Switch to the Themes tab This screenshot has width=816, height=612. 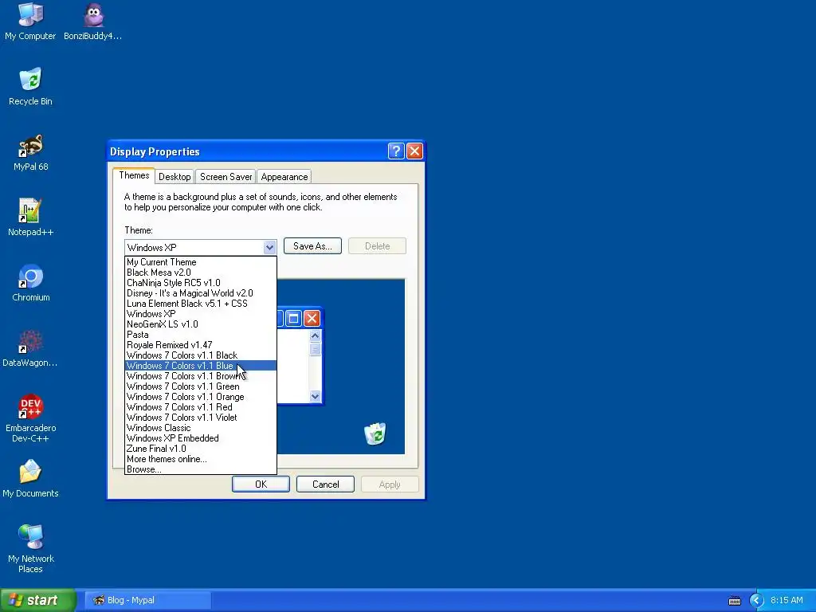click(x=134, y=175)
